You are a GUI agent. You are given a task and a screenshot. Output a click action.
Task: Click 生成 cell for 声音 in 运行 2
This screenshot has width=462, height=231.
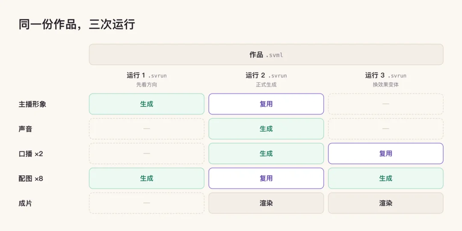pos(266,129)
